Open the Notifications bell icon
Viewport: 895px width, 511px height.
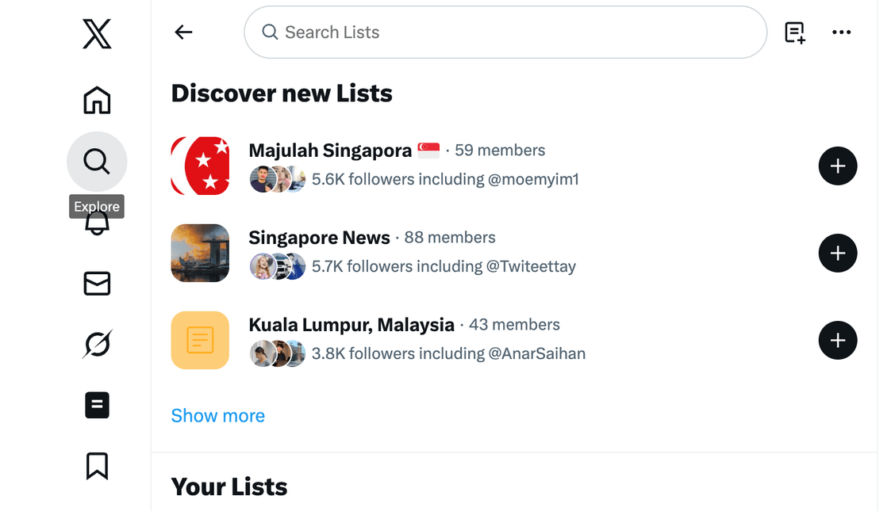pos(96,223)
